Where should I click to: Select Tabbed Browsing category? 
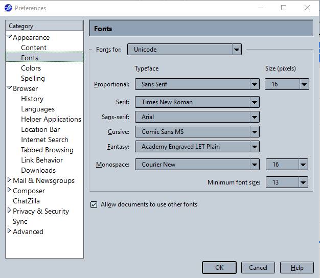click(47, 150)
